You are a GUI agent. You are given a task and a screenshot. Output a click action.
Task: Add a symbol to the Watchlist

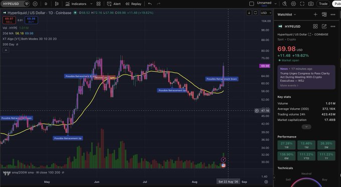point(315,14)
